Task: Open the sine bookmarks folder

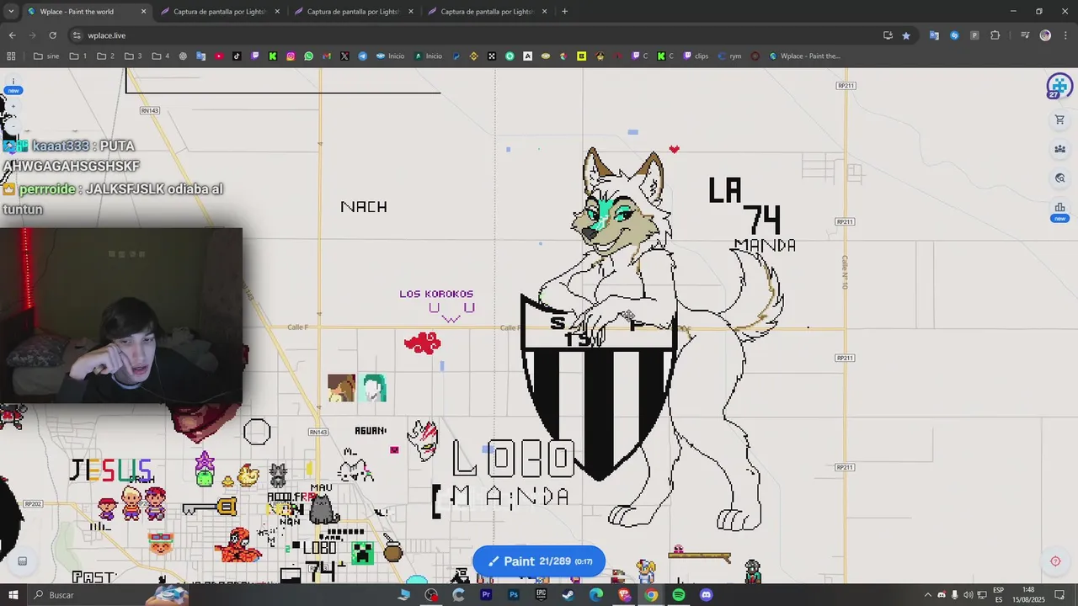Action: coord(46,56)
